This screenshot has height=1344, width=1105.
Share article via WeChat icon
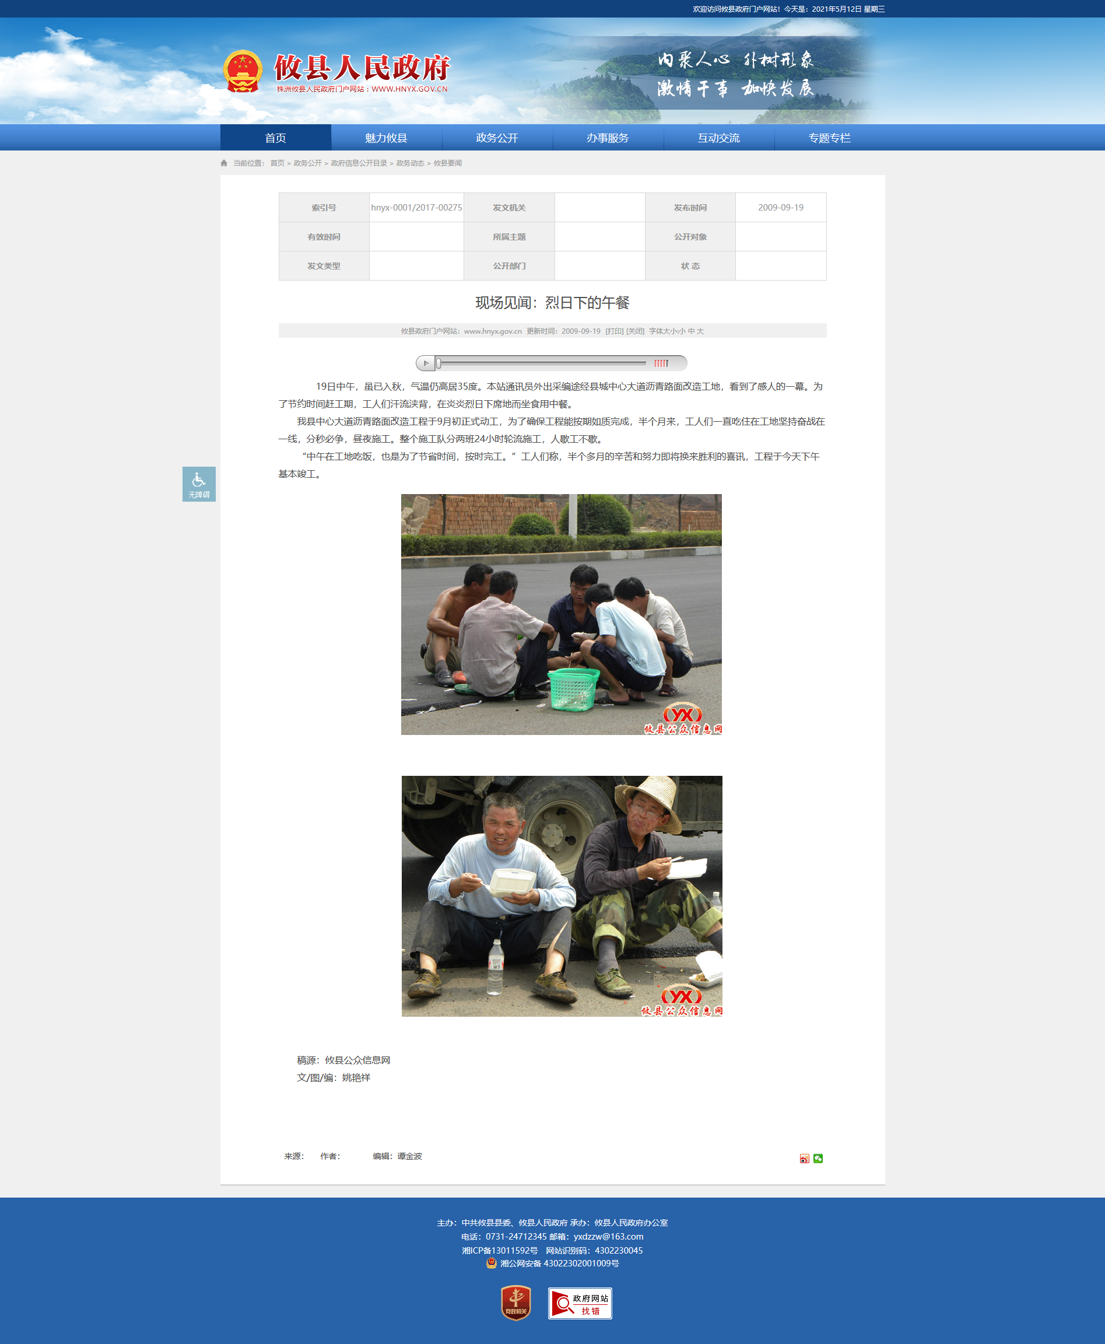818,1158
